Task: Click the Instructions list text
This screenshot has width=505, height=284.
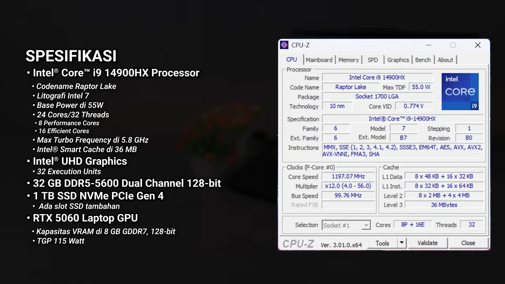Action: tap(402, 151)
